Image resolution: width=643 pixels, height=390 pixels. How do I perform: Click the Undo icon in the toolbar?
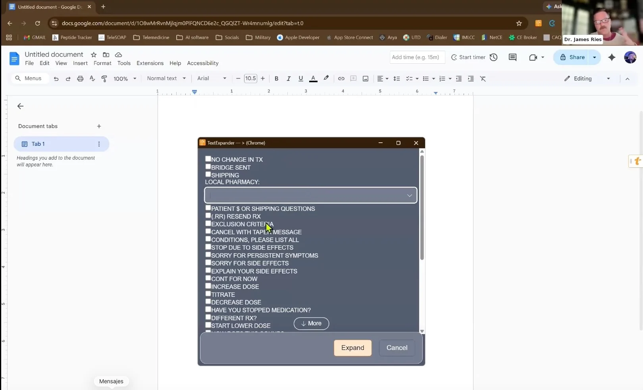(x=56, y=78)
